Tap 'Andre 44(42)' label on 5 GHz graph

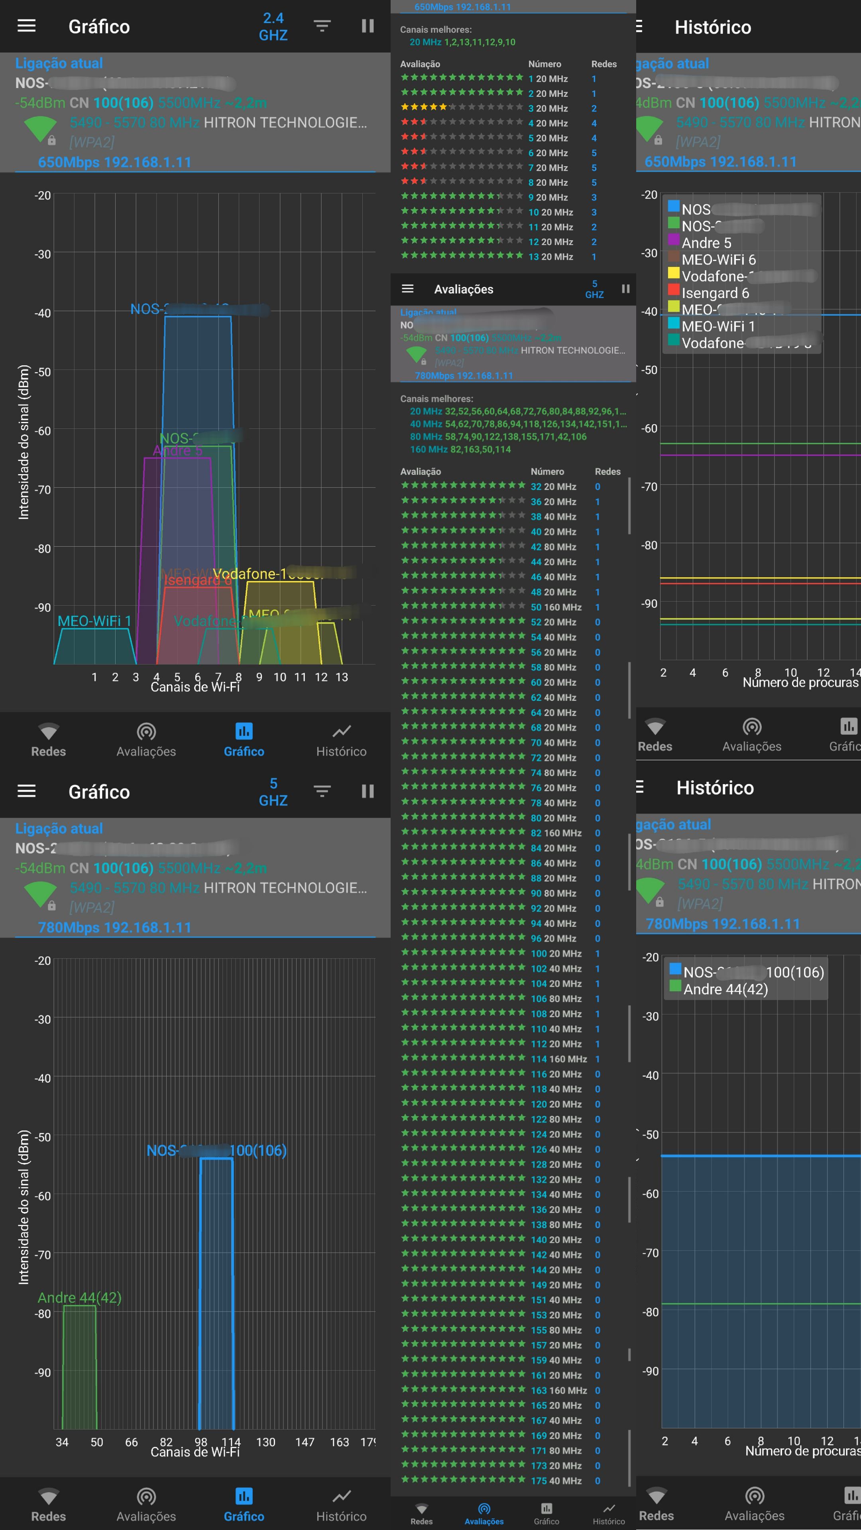pyautogui.click(x=80, y=1297)
